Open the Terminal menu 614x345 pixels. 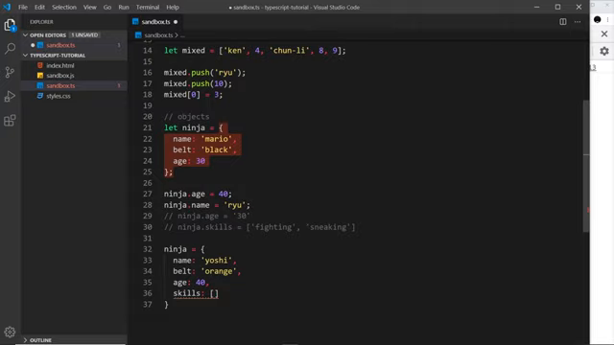pyautogui.click(x=148, y=7)
